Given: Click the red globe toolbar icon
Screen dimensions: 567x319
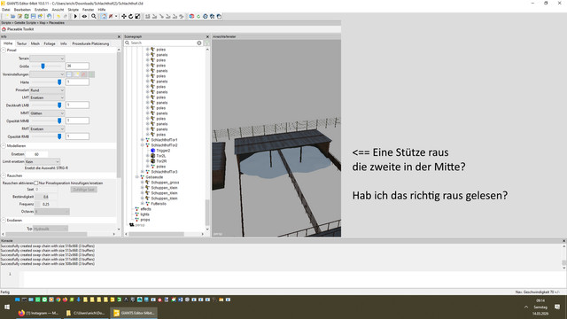Looking at the screenshot, I should coord(191,16).
